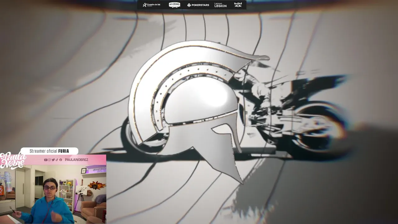Screen dimensions: 398x224
Task: Click the Cruzeiro do Sul sponsor logo
Action: pos(151,5)
